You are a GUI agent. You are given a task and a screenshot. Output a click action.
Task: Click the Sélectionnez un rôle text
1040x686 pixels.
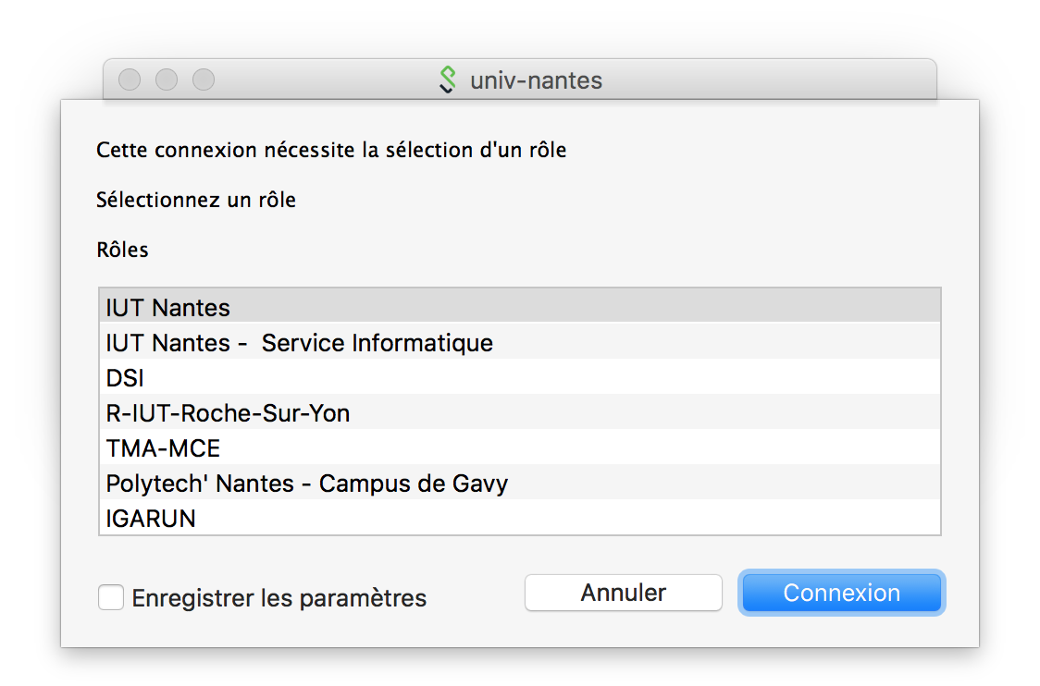coord(196,200)
